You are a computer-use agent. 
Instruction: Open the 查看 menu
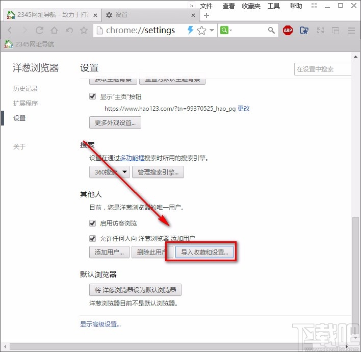[x=228, y=6]
